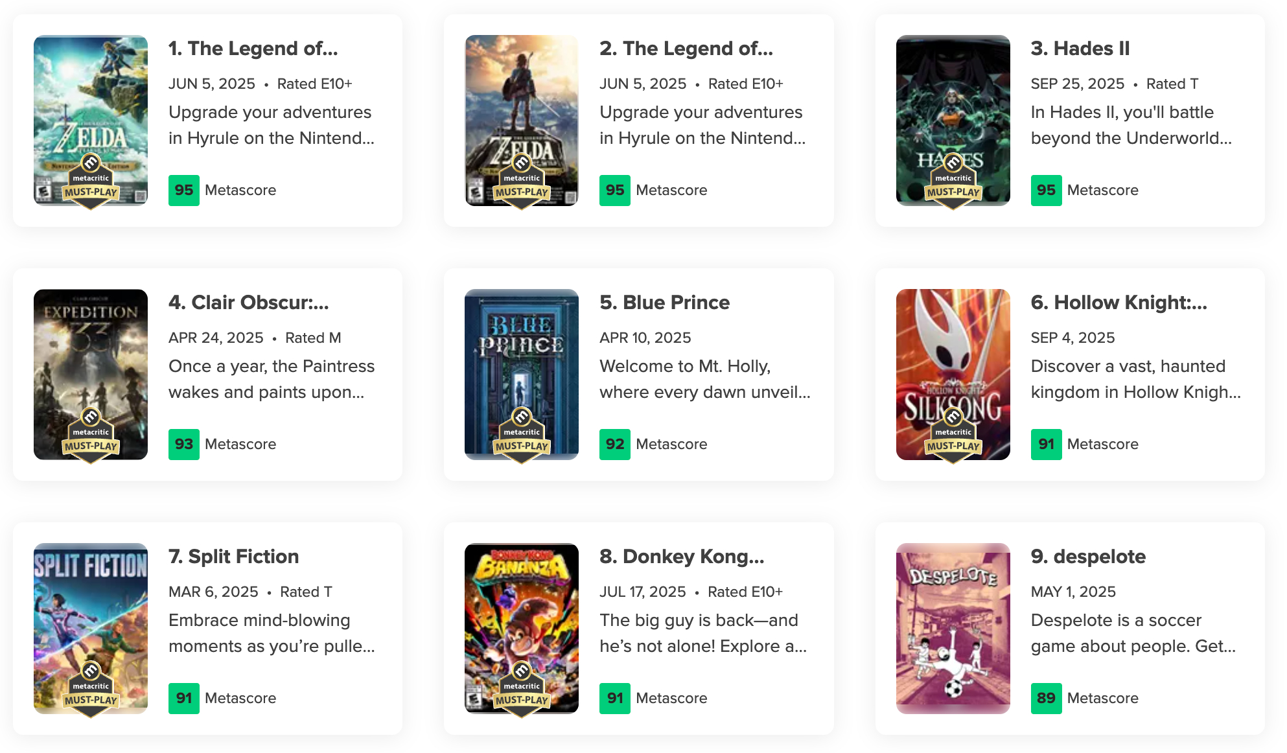Image resolution: width=1287 pixels, height=753 pixels.
Task: Click the Must-Play badge on Split Fiction cover
Action: (91, 689)
